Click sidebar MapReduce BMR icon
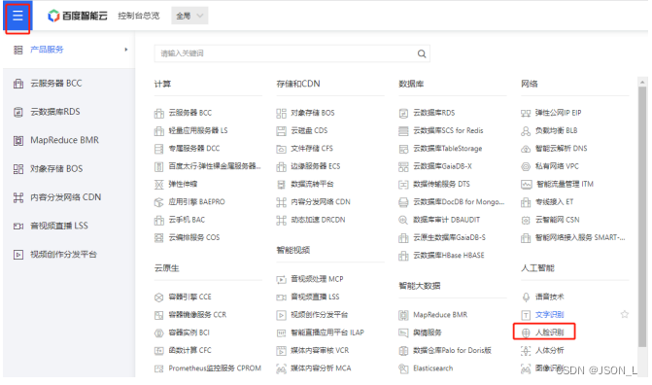Image resolution: width=652 pixels, height=385 pixels. click(x=18, y=141)
